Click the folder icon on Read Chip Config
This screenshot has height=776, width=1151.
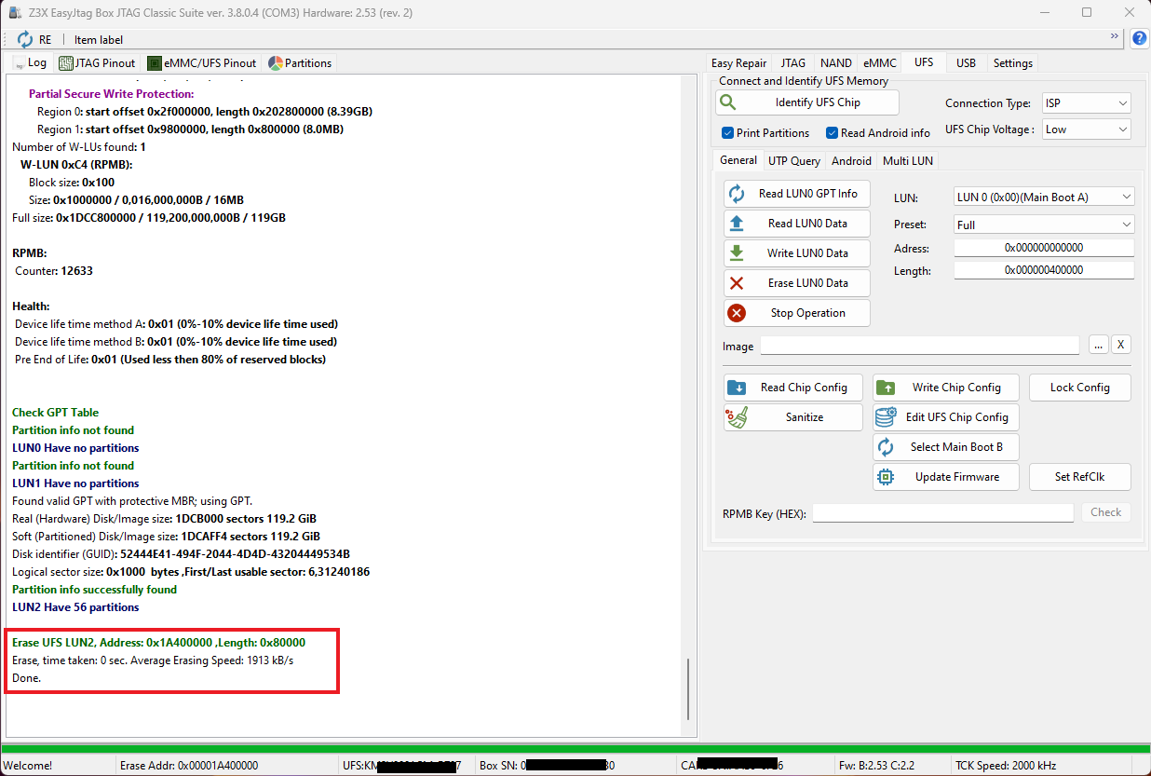[x=737, y=388]
